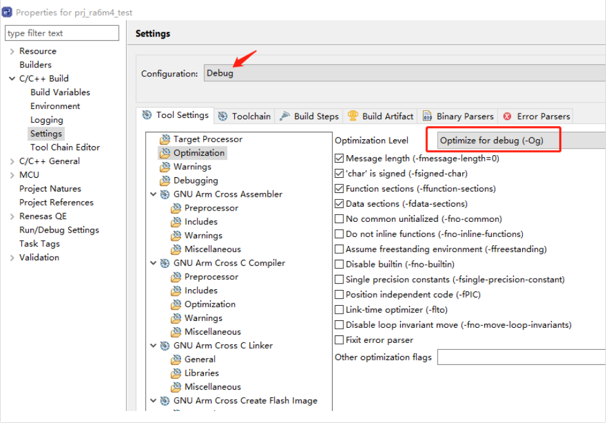Select Tool Chain Editor in sidebar
606x423 pixels.
65,148
